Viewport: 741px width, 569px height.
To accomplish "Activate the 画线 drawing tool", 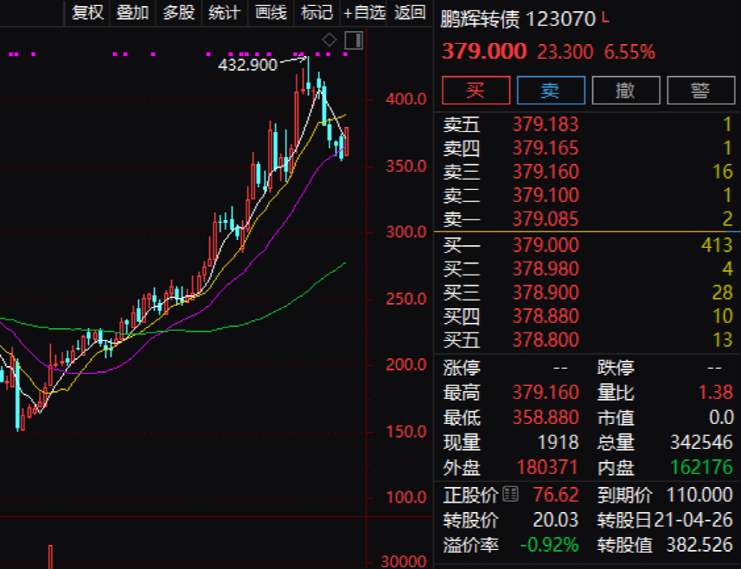I will tap(270, 13).
